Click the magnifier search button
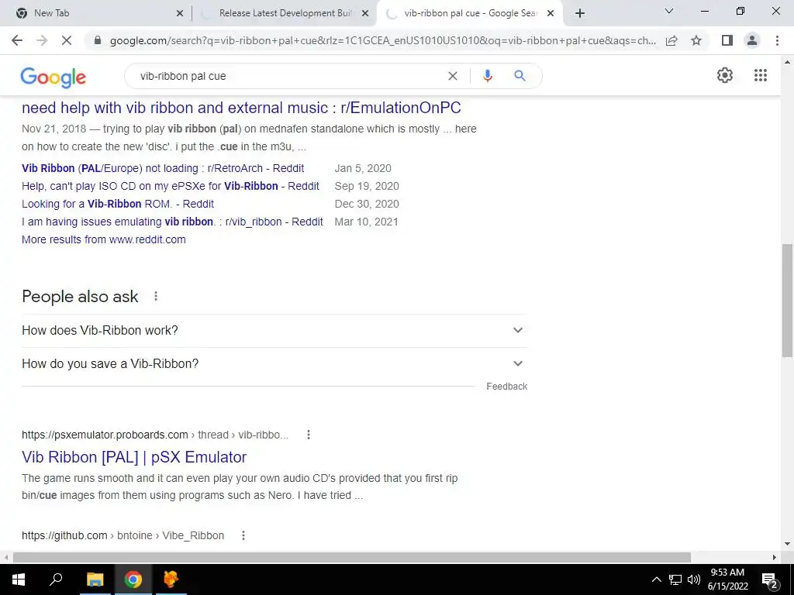794x595 pixels. [520, 76]
